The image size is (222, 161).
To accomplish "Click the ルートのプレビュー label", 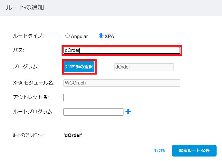I will tap(28, 135).
